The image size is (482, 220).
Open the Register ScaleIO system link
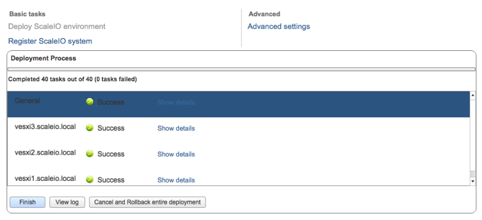[x=50, y=41]
